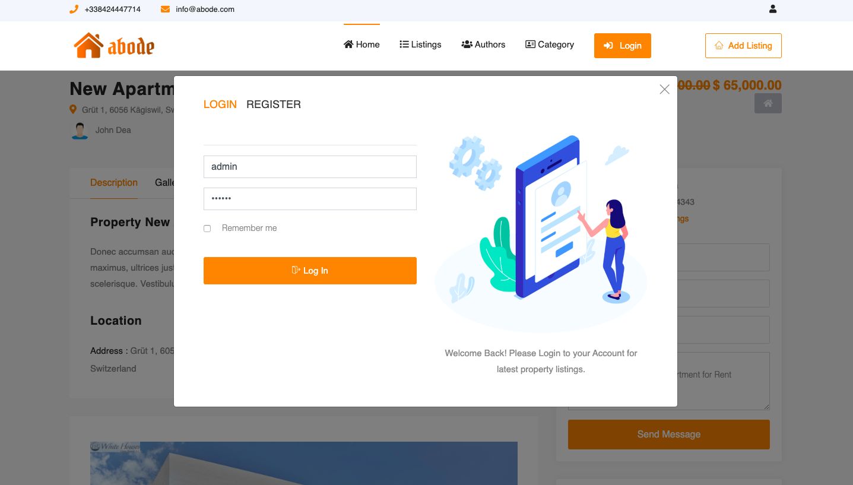This screenshot has height=485, width=853.
Task: Toggle the Remember me checkbox
Action: tap(207, 229)
